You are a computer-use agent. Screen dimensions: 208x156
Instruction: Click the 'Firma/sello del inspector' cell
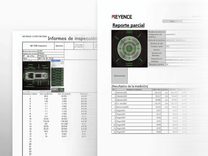(x=79, y=46)
